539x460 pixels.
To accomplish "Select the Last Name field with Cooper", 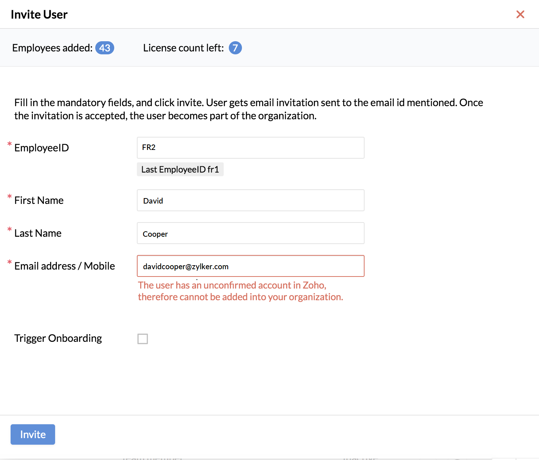I will [x=250, y=233].
